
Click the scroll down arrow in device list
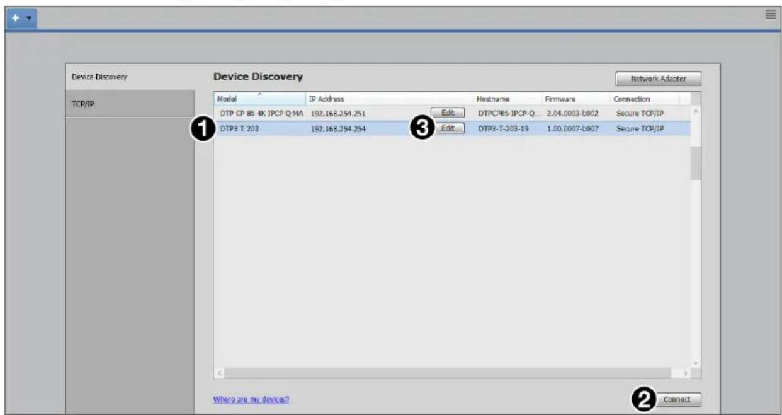(696, 363)
